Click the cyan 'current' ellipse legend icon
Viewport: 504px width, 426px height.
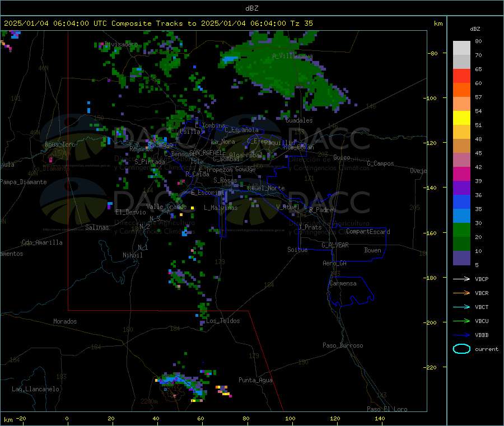click(x=461, y=349)
